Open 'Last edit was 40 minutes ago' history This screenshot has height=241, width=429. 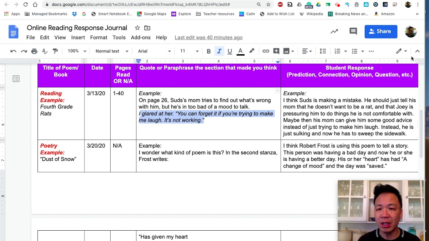tap(208, 37)
